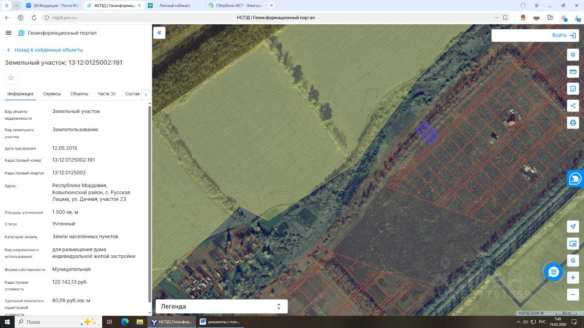The image size is (584, 328).
Task: Collapse the left information panel
Action: point(159,33)
